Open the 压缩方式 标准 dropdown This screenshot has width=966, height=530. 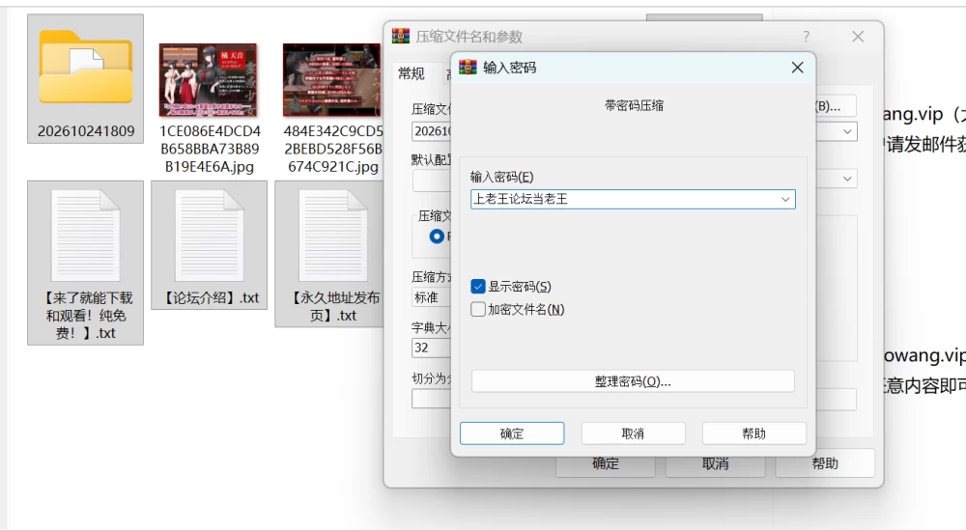click(x=431, y=298)
